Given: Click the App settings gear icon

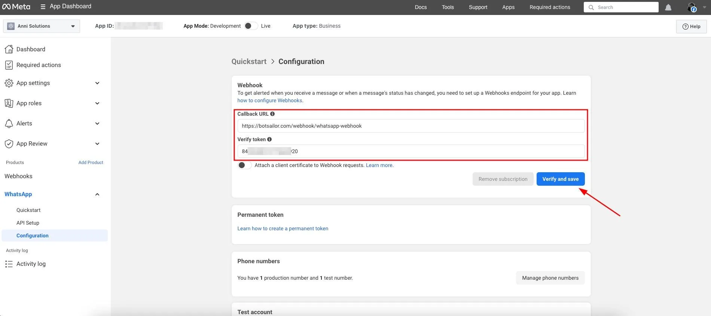Looking at the screenshot, I should click(9, 83).
